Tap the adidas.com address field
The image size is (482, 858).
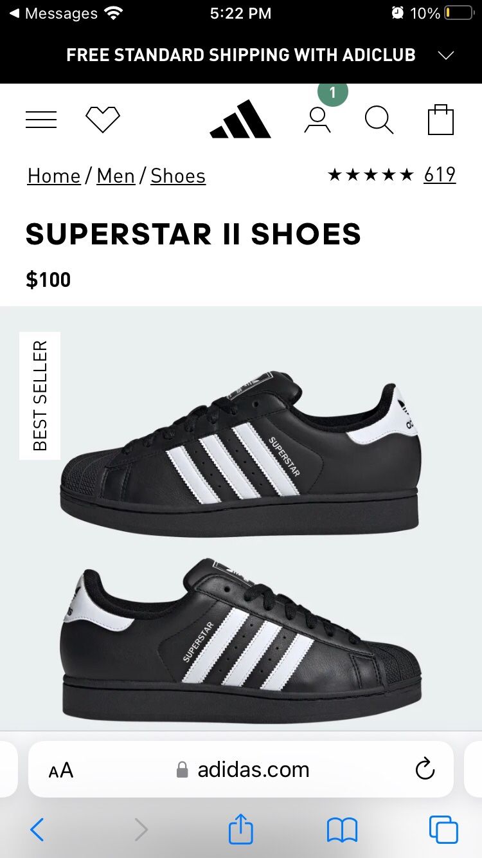point(241,769)
